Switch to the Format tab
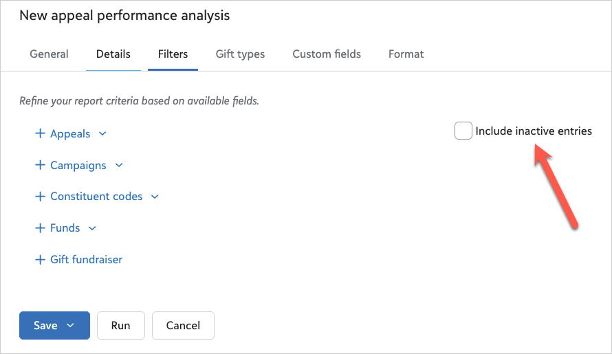This screenshot has height=354, width=612. pyautogui.click(x=406, y=54)
